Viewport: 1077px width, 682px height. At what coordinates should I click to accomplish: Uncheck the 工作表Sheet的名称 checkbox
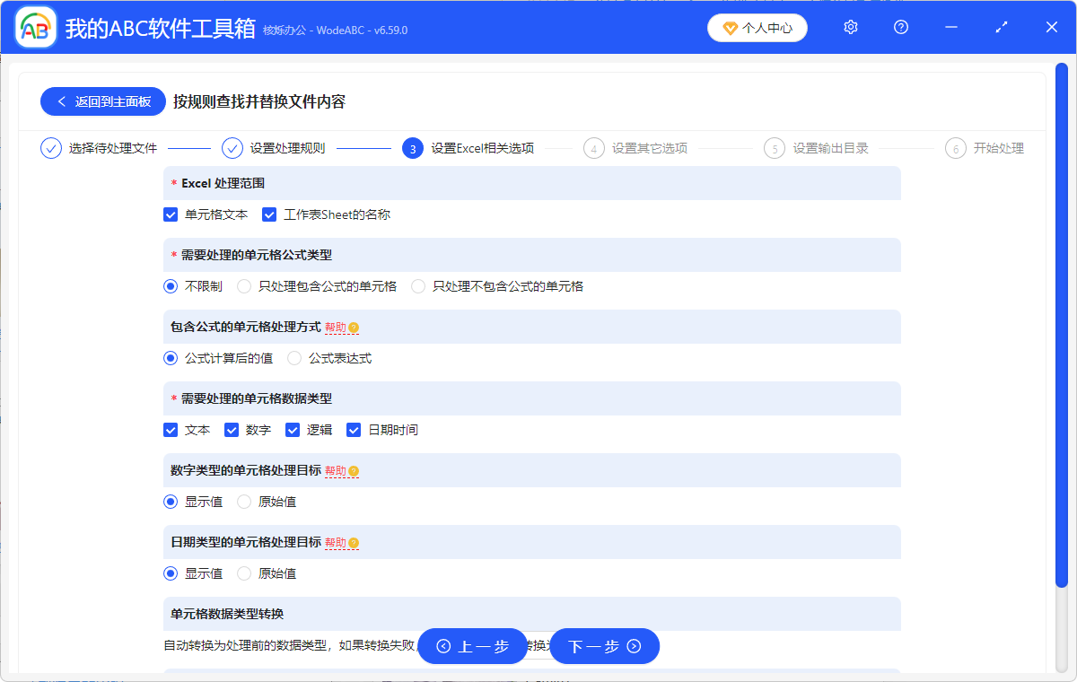point(269,214)
